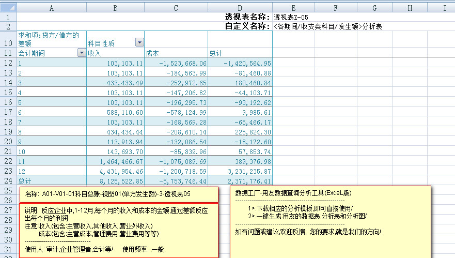Select column C header
455x258 pixels.
pyautogui.click(x=176, y=8)
